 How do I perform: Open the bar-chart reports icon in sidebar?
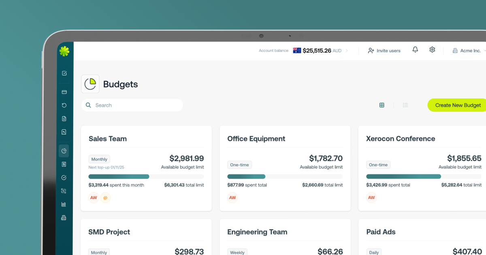click(64, 204)
